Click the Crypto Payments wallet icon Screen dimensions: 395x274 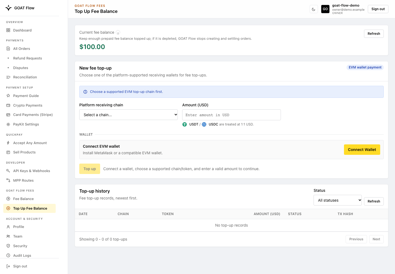[8, 105]
